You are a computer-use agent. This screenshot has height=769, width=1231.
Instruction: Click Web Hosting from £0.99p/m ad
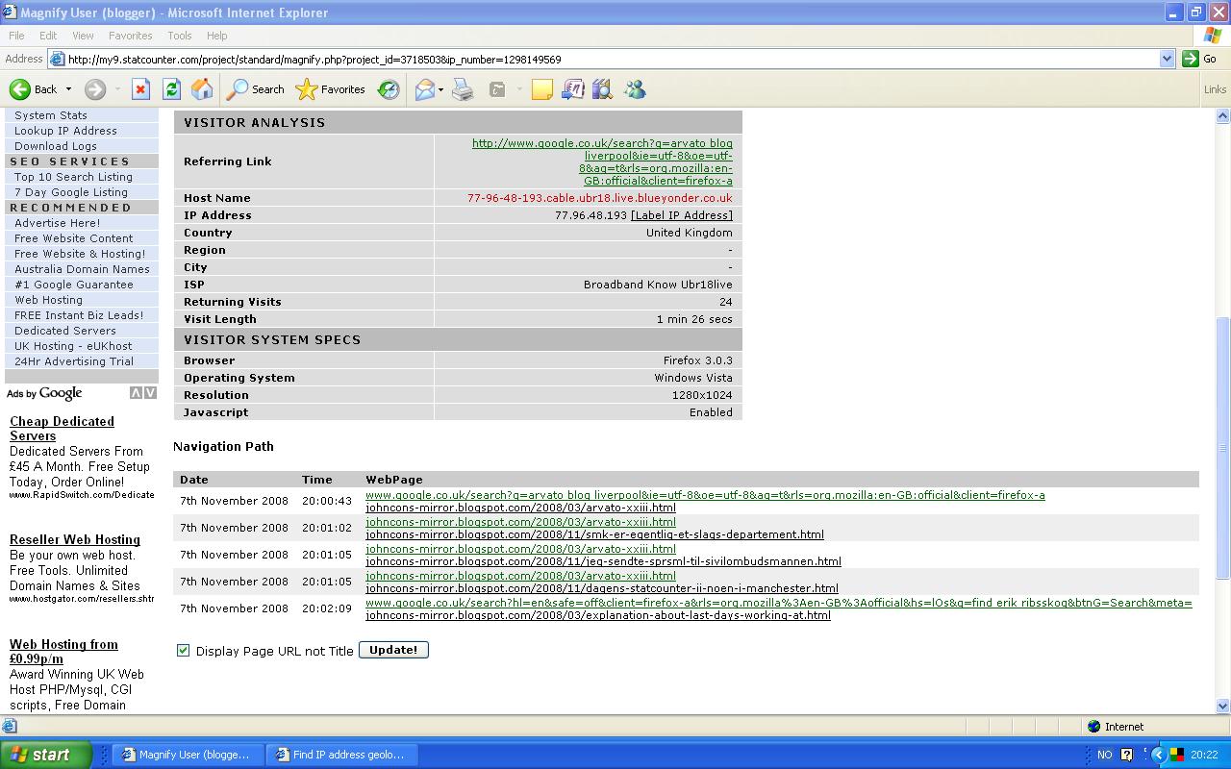pos(63,652)
